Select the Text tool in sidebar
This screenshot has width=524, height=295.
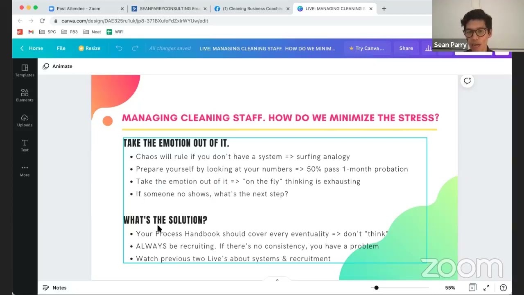click(x=25, y=145)
